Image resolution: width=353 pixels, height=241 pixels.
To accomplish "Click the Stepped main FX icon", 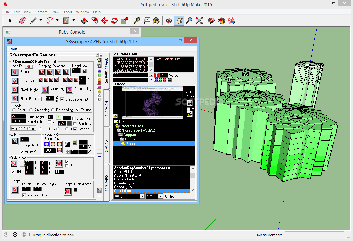I will click(15, 72).
